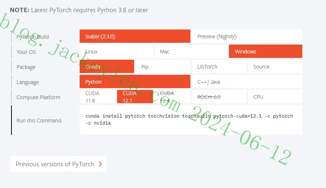Viewport: 326px width, 188px height.
Task: Click the struck-through ROCm 6.0 option
Action: point(219,97)
